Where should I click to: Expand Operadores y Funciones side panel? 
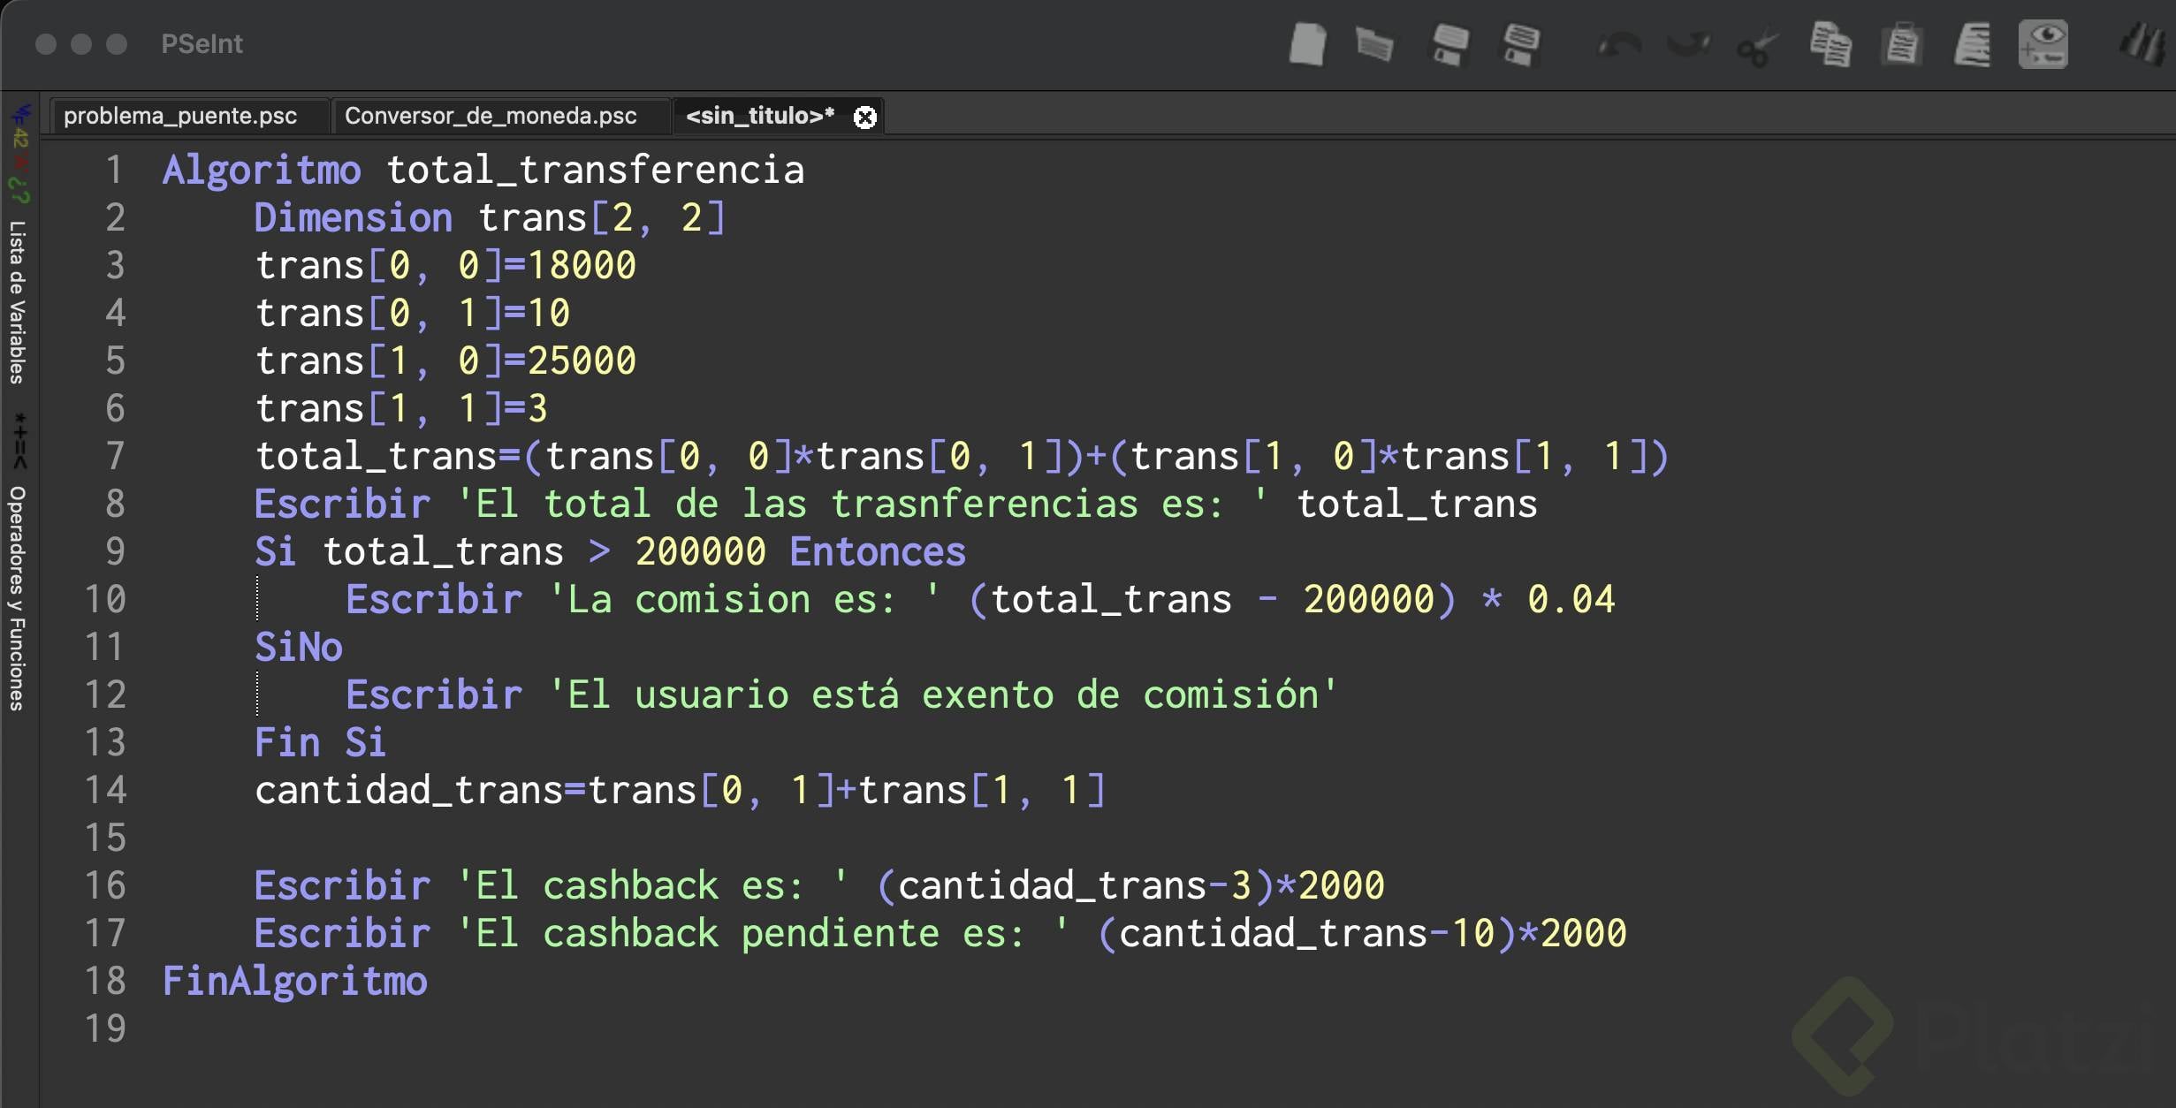[17, 597]
